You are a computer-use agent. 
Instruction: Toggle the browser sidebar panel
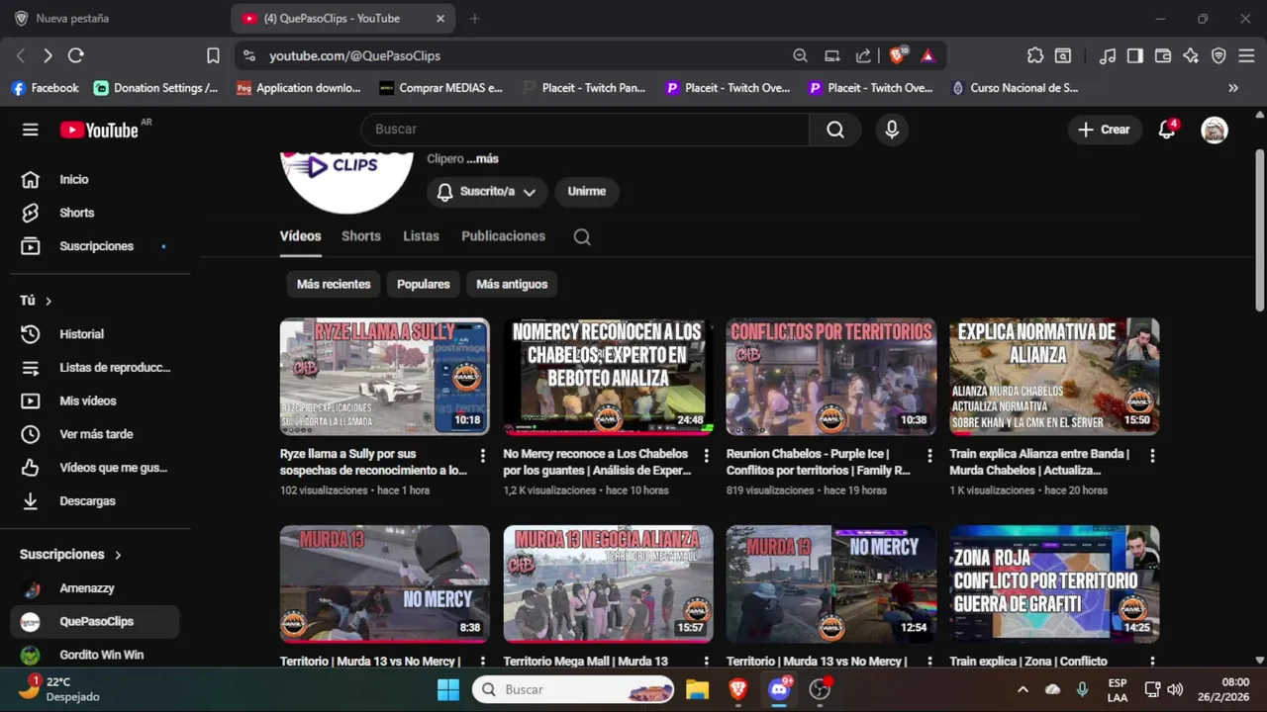(x=1135, y=56)
